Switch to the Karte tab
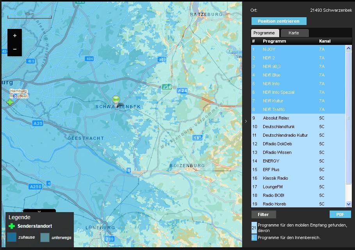355x250 pixels. point(294,33)
